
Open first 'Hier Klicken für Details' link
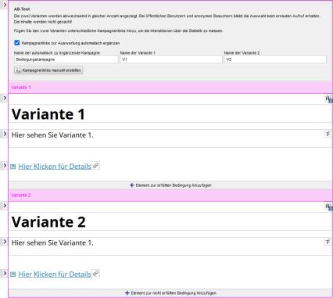(x=55, y=167)
